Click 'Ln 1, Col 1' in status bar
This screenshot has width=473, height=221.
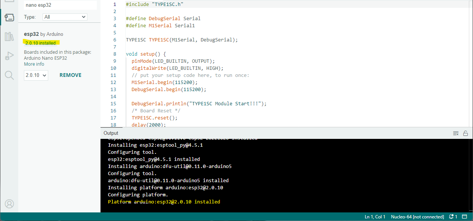(375, 217)
